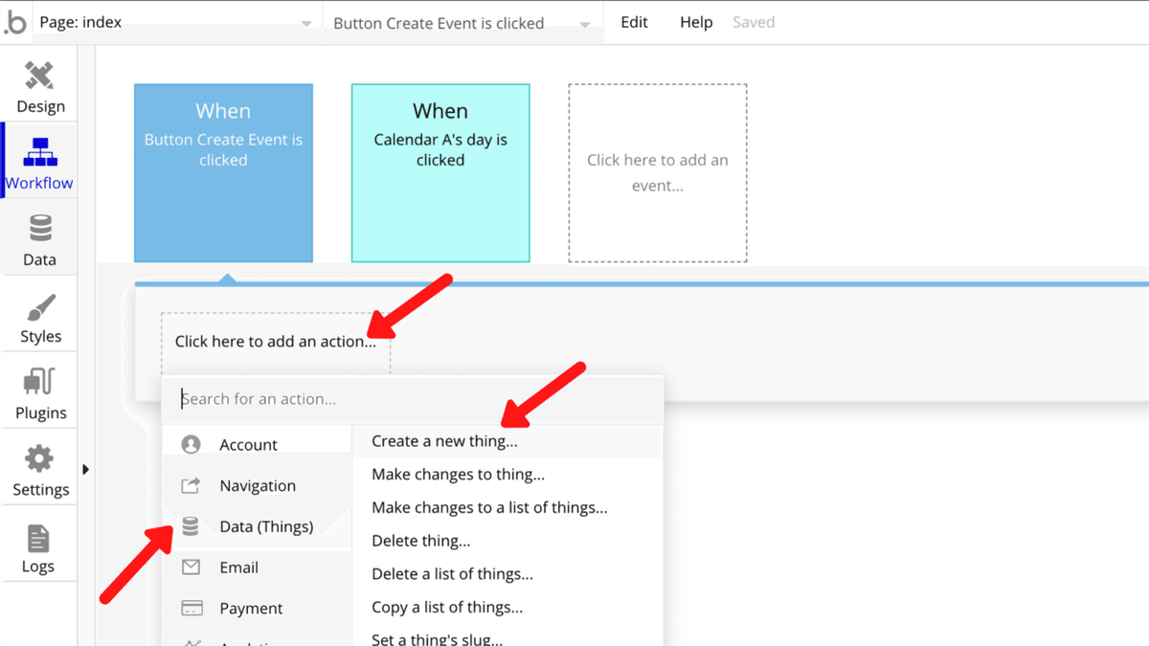Viewport: 1149px width, 646px height.
Task: Select Make changes to thing action
Action: click(x=507, y=475)
